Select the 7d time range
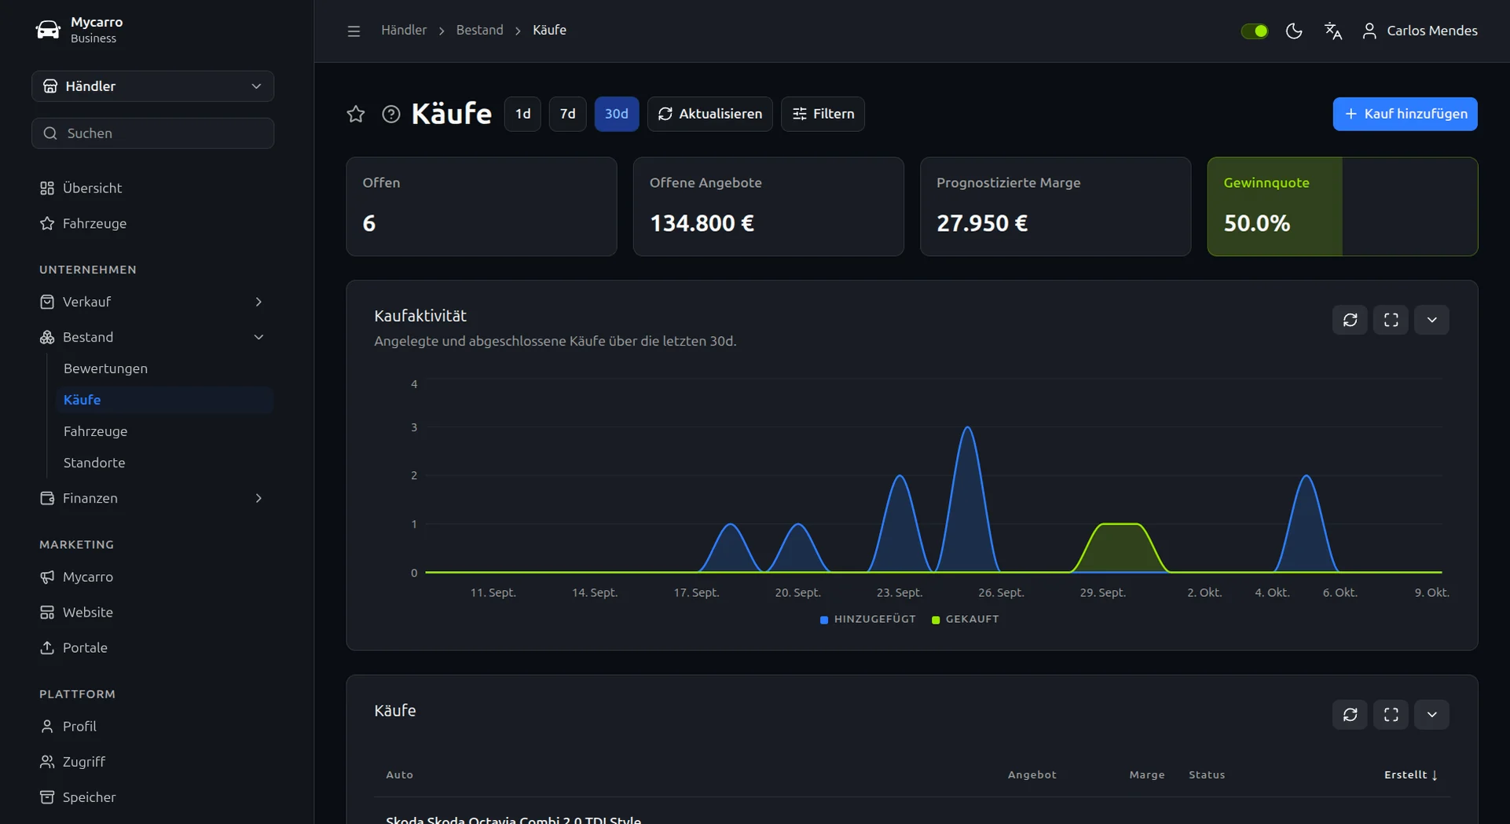The width and height of the screenshot is (1510, 824). 567,114
